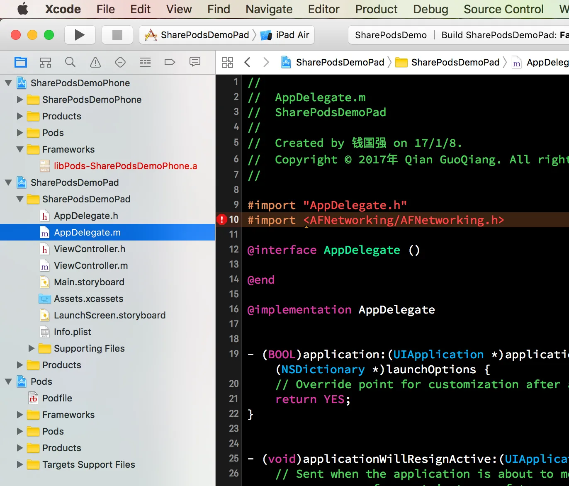Collapse the SharePodsDemoPhone project
Screen dimensions: 569x486
(8, 83)
